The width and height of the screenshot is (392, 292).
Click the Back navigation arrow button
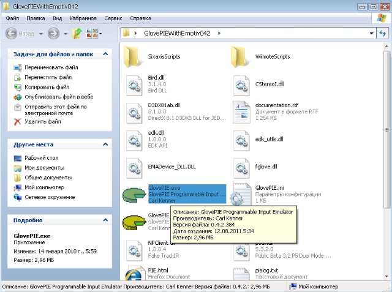click(x=11, y=33)
